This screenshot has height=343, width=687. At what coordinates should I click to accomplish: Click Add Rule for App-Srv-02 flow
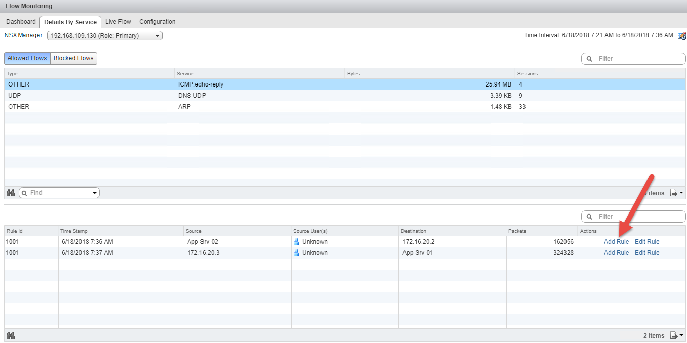[x=616, y=242]
